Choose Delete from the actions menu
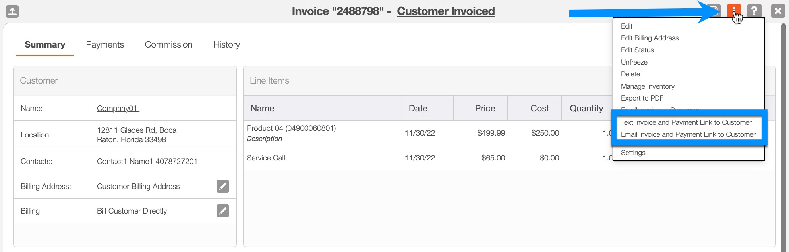 coord(630,74)
